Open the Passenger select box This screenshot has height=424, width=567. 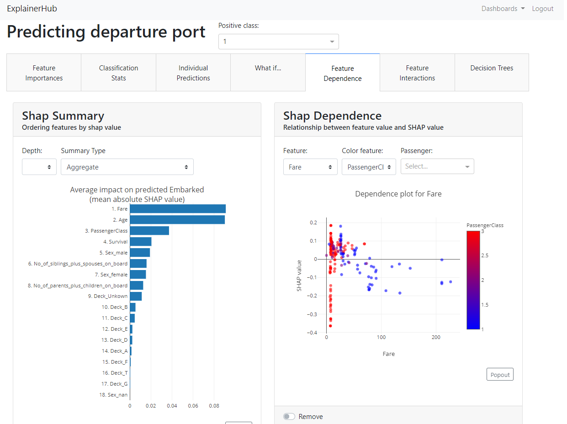(x=437, y=167)
